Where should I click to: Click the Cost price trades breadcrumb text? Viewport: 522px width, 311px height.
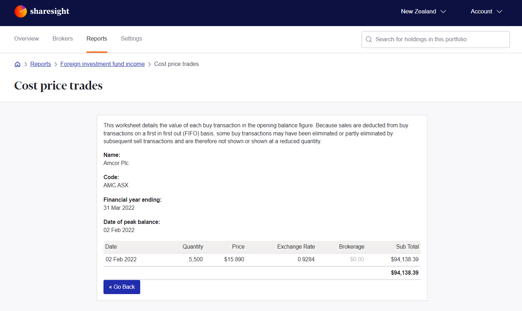[x=177, y=64]
